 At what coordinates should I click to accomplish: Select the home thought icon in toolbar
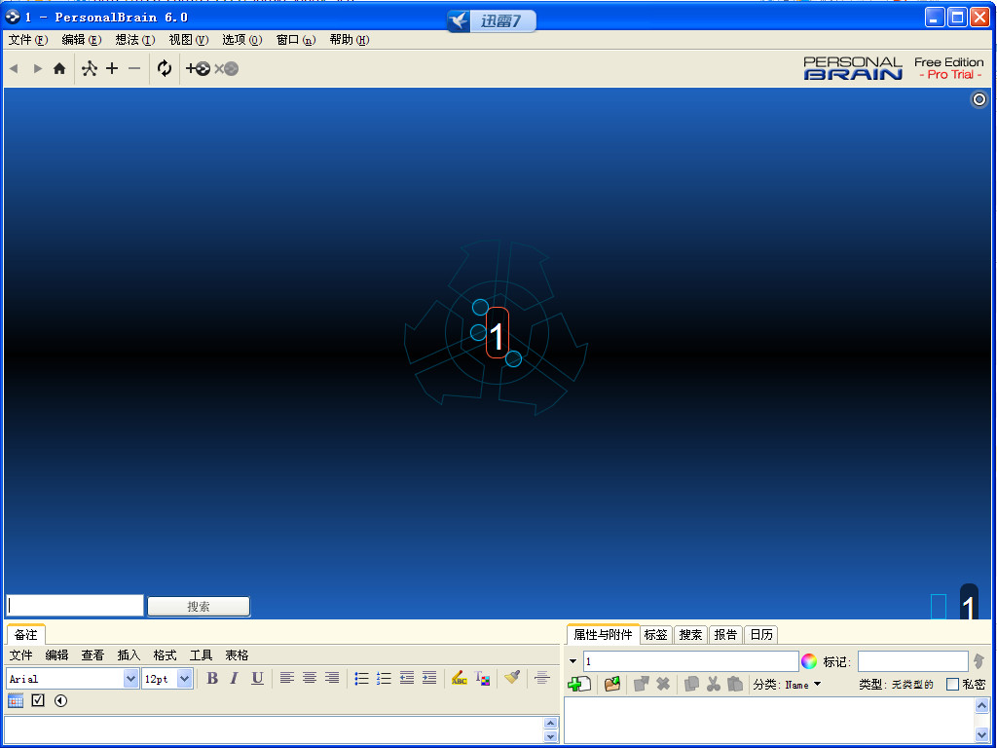click(58, 68)
